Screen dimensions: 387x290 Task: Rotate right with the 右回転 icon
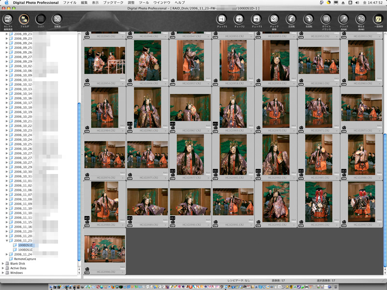point(309,19)
